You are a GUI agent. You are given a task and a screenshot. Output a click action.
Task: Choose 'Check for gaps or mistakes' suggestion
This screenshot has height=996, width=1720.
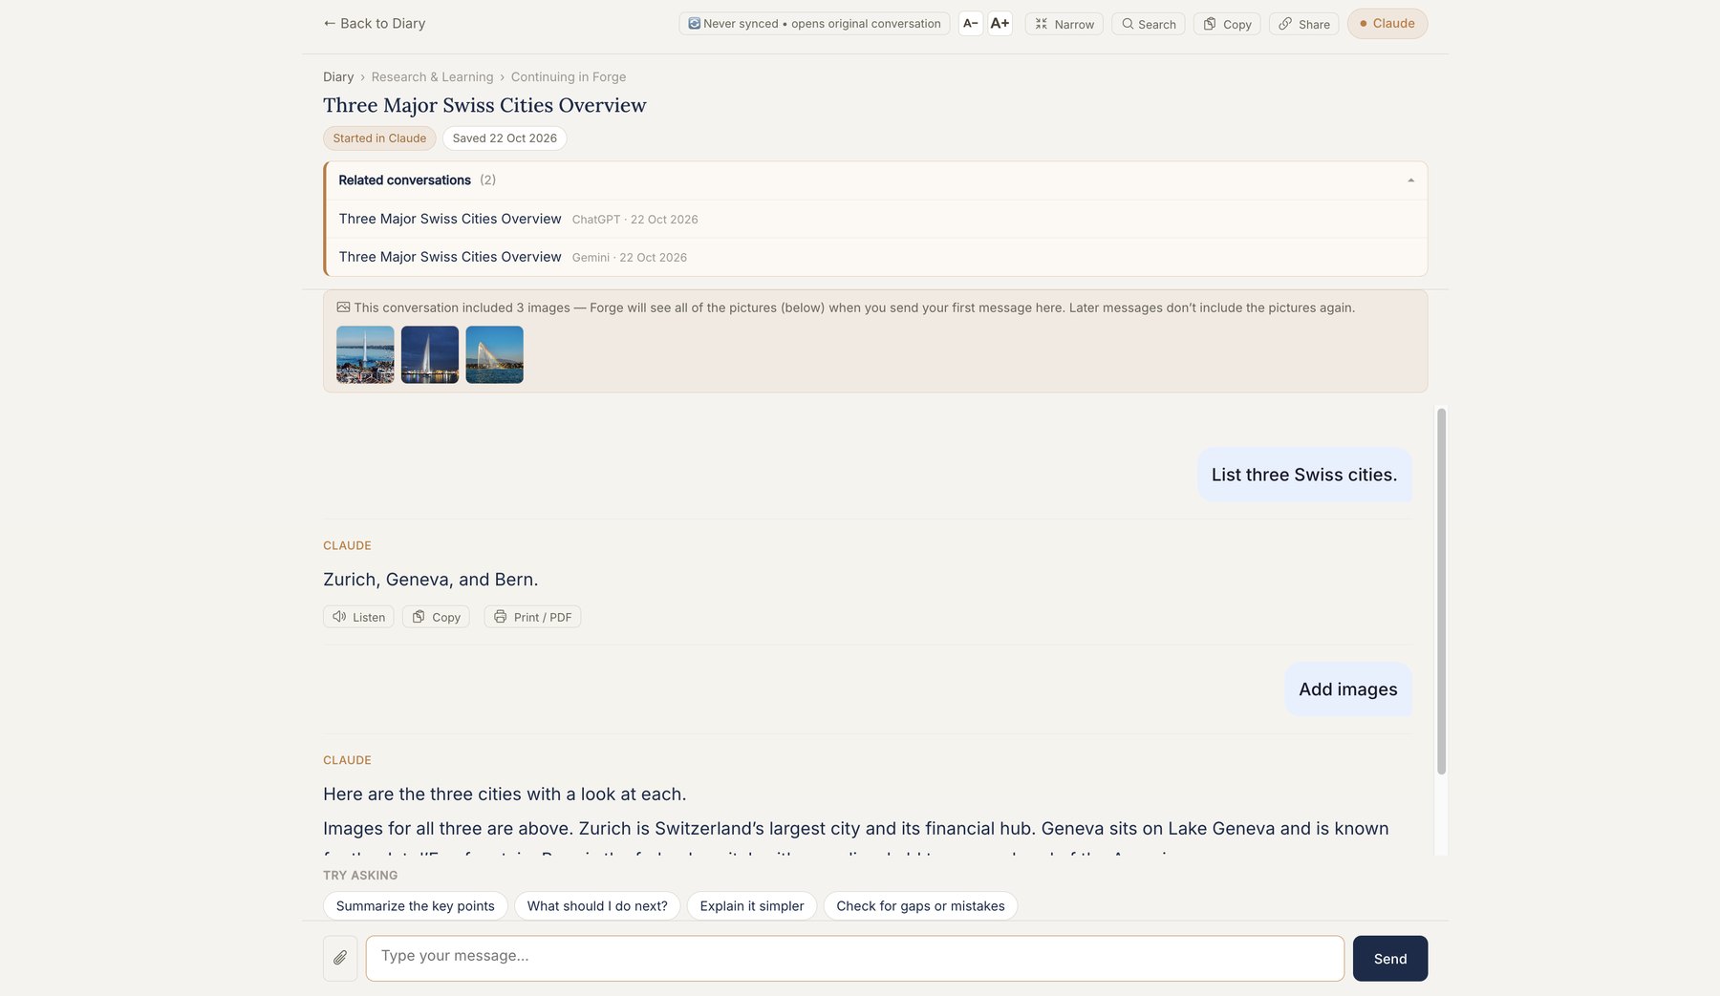(x=920, y=906)
